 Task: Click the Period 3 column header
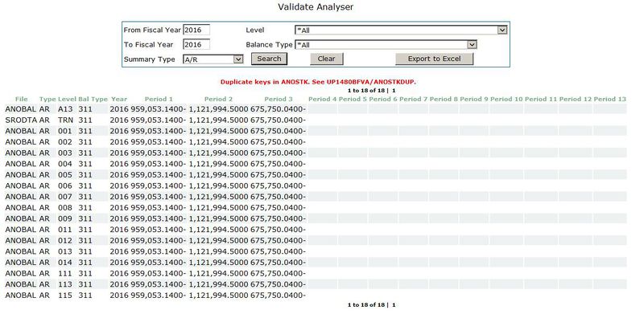(279, 99)
